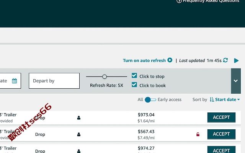Click the sort order icon beside Start date
245x153 pixels.
pos(212,99)
